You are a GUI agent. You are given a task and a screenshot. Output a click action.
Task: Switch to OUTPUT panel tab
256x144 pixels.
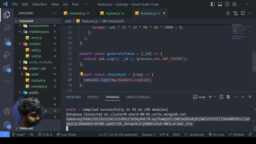point(93,97)
